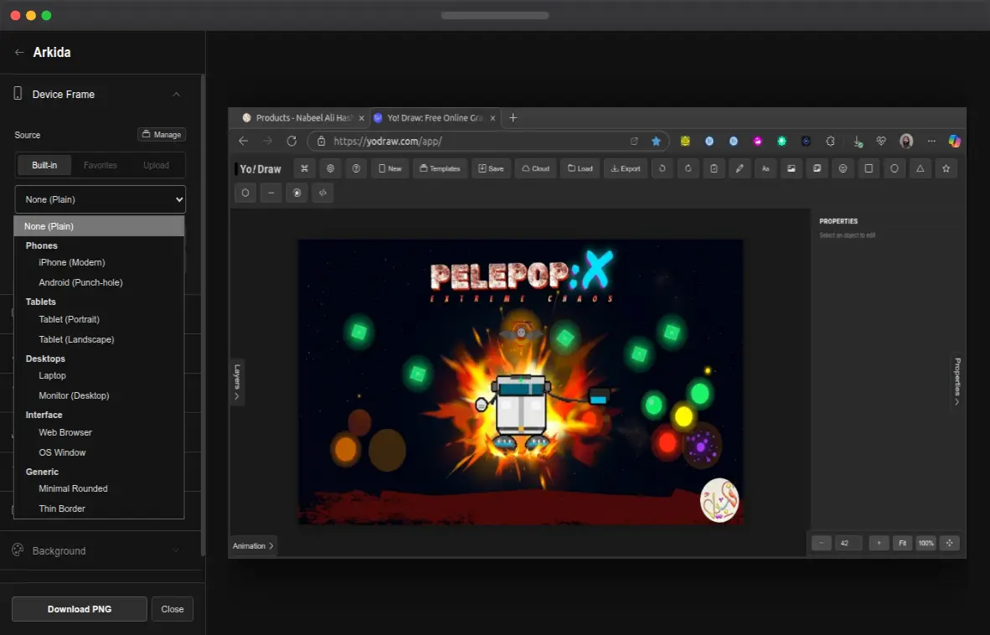Close the Products - Nabeel Ali tab
990x635 pixels.
[x=361, y=118]
